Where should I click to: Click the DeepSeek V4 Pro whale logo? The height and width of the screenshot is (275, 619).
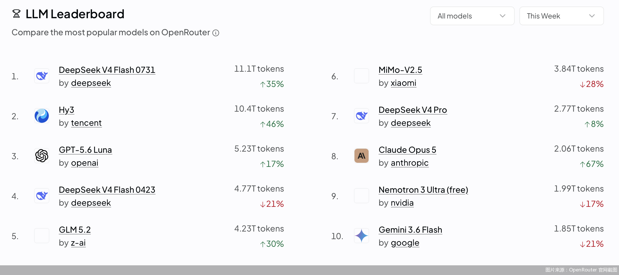pos(362,116)
